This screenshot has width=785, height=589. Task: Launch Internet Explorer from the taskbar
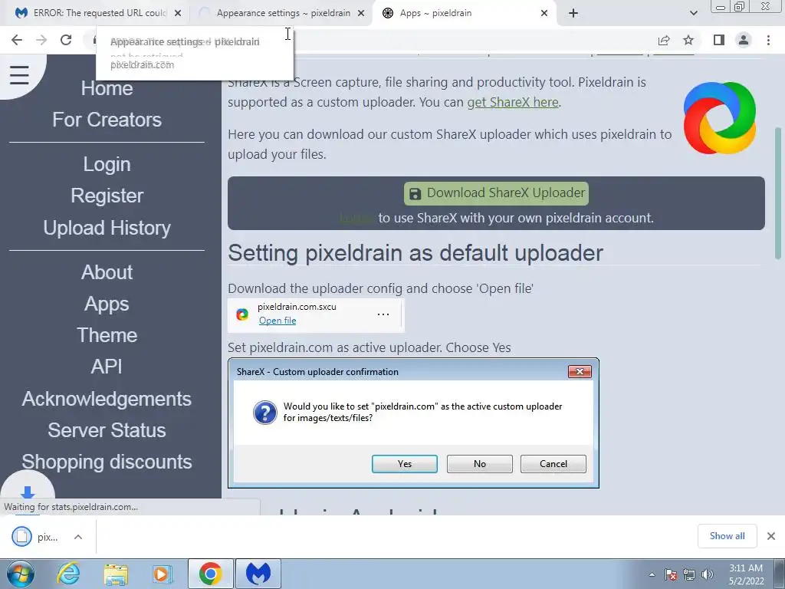[x=68, y=574]
